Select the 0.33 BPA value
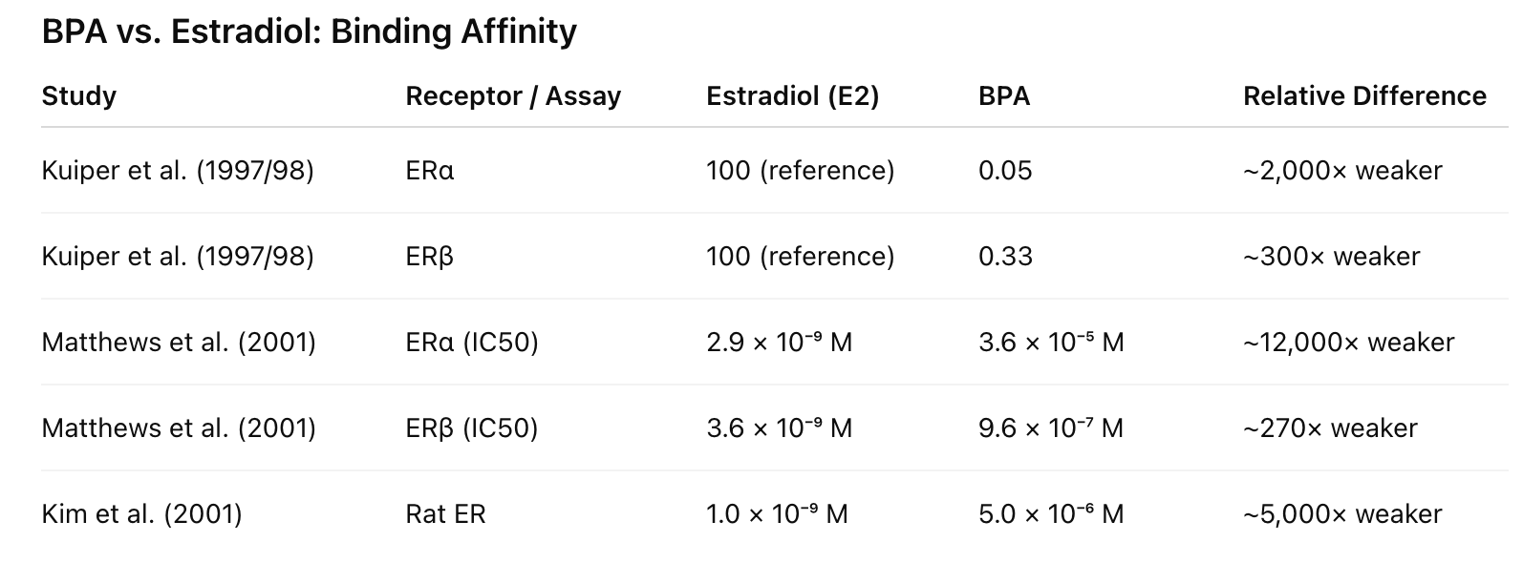The height and width of the screenshot is (563, 1523). (x=1005, y=257)
